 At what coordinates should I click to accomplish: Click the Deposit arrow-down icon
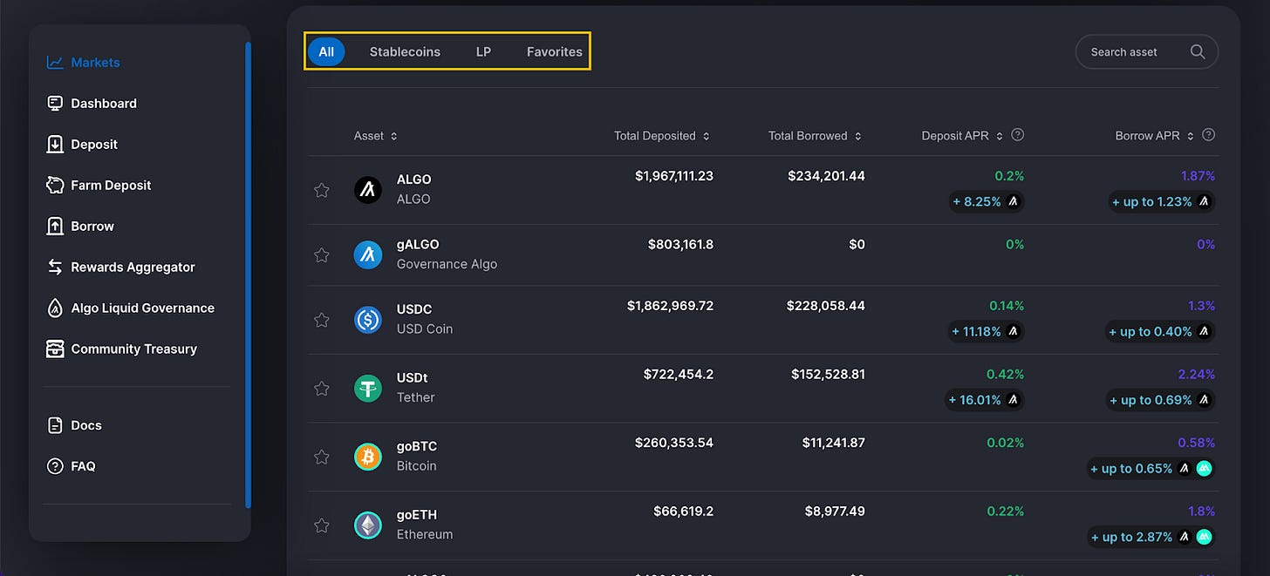pyautogui.click(x=55, y=145)
